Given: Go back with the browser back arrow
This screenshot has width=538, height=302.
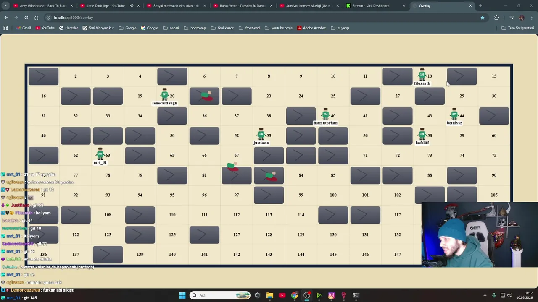Looking at the screenshot, I should 6,18.
